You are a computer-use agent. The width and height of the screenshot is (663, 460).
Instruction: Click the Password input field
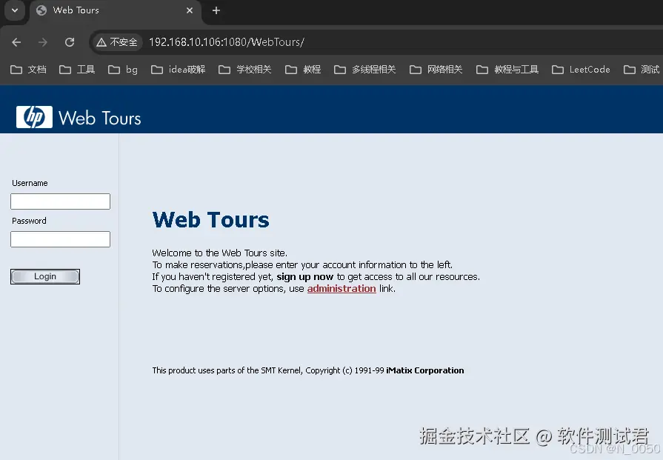click(61, 239)
